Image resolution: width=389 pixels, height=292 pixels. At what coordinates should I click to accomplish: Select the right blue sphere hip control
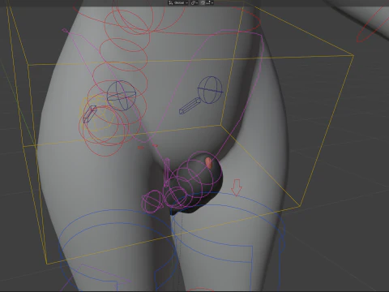(x=211, y=90)
